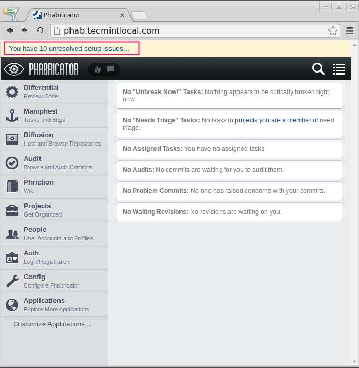The height and width of the screenshot is (368, 359).
Task: Go back with browser back arrow
Action: coord(9,30)
